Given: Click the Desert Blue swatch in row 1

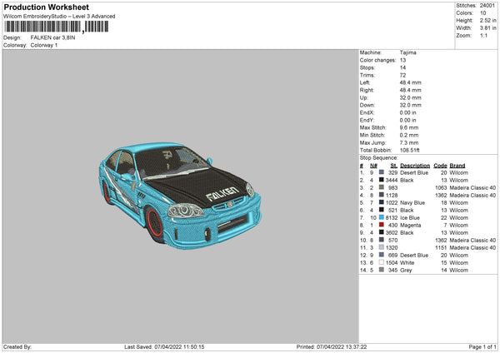Looking at the screenshot, I should click(382, 172).
